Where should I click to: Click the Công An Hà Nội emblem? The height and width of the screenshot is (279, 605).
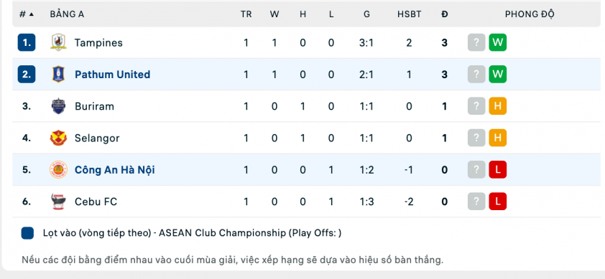pos(59,169)
